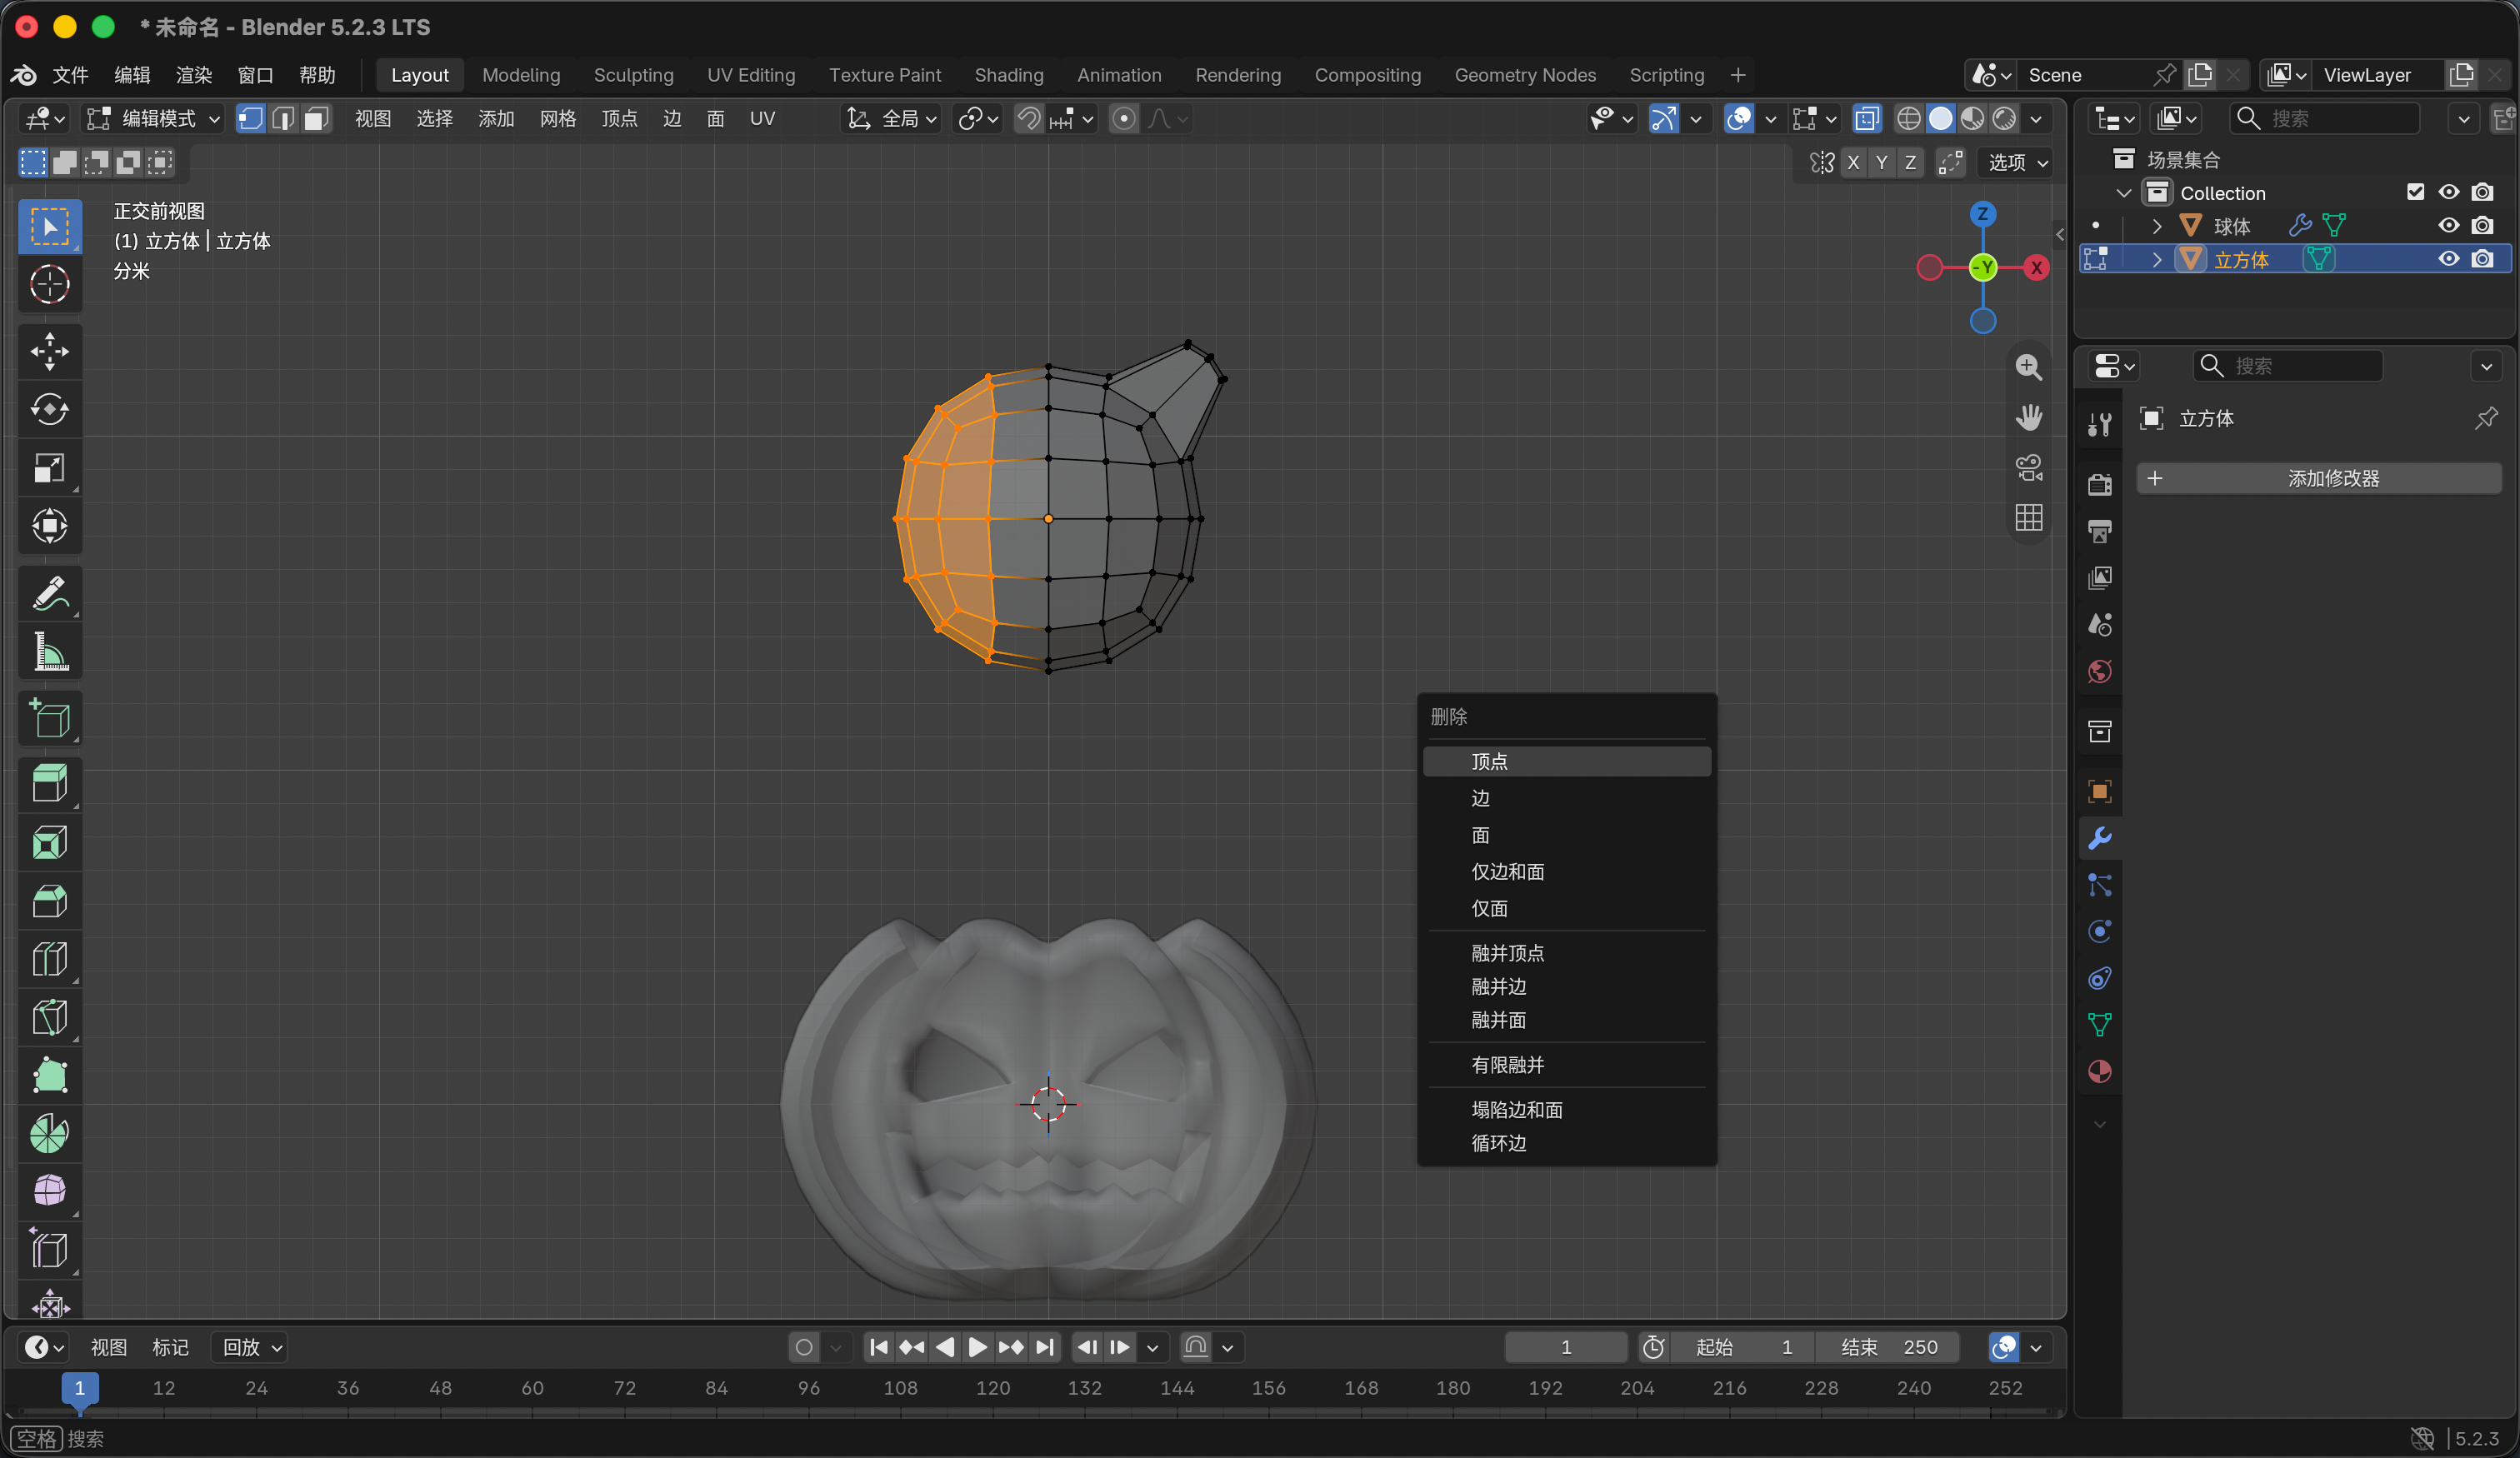Open the 文件 menu
Viewport: 2520px width, 1458px height.
point(70,75)
